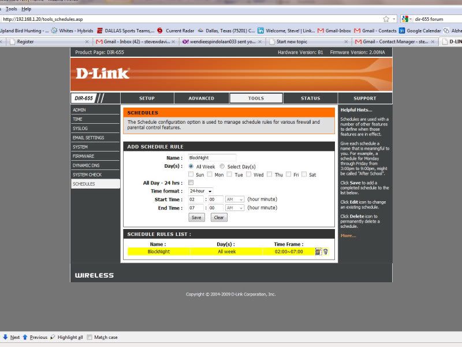This screenshot has height=347, width=462.
Task: Switch to the wendieespindolaan033 browser tab
Action: coord(222,42)
